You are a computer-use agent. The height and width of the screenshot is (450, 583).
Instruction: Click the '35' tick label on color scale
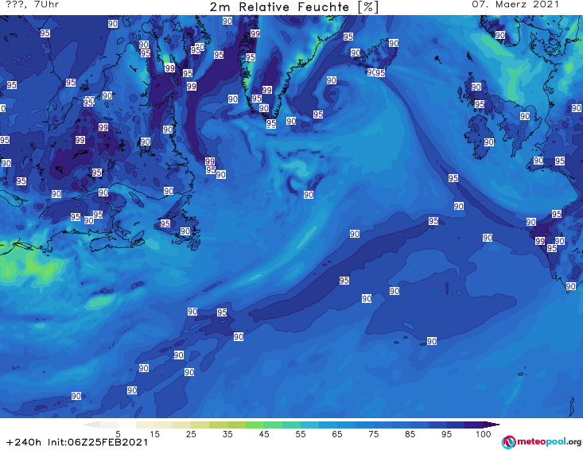tap(227, 434)
